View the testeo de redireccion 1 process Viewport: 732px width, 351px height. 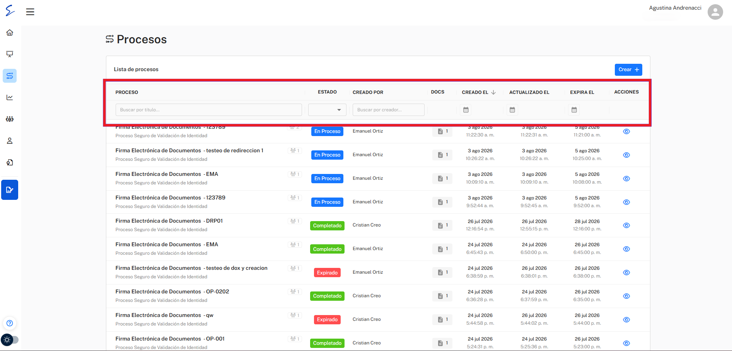coord(626,155)
